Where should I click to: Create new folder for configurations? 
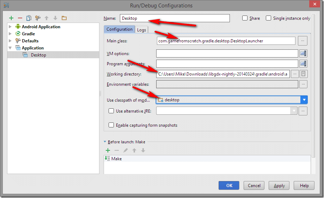pyautogui.click(x=64, y=18)
